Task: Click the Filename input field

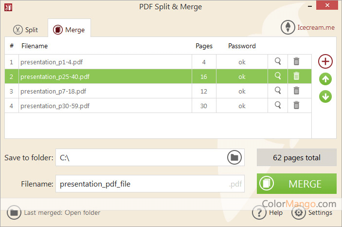Action: coord(141,184)
